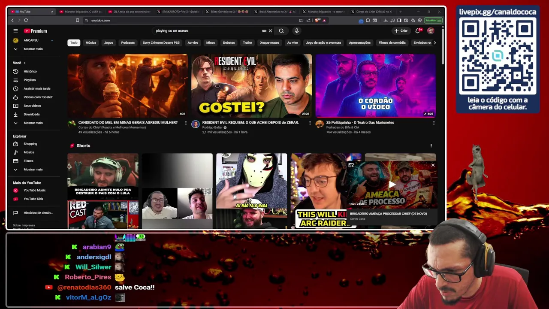Open the on-screen keyboard icon in search box
This screenshot has width=549, height=309.
pyautogui.click(x=264, y=31)
